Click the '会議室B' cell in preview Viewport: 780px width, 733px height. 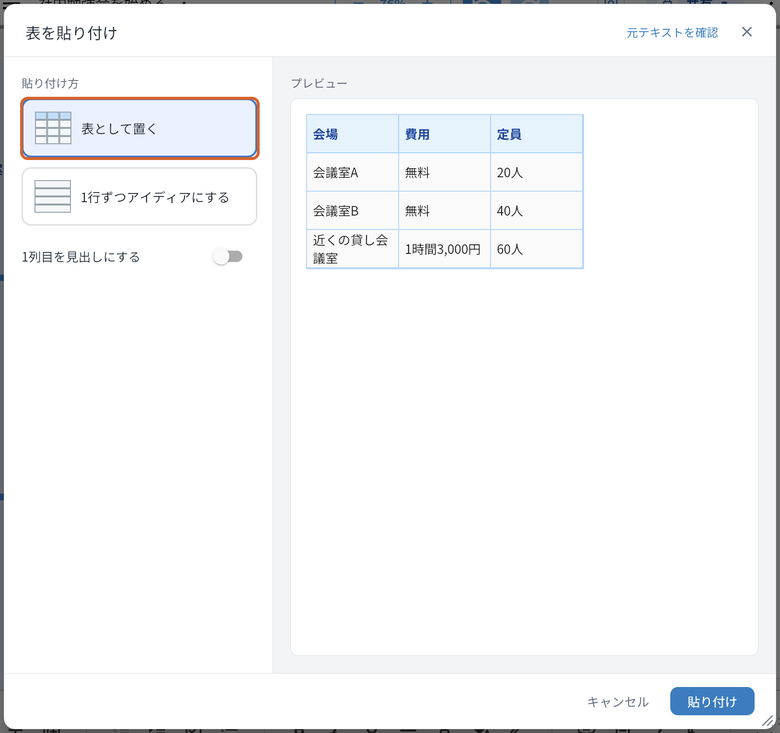coord(353,211)
